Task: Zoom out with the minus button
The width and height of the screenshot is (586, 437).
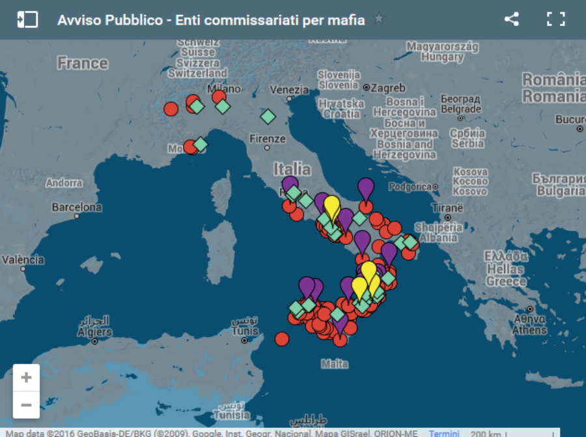Action: [26, 405]
